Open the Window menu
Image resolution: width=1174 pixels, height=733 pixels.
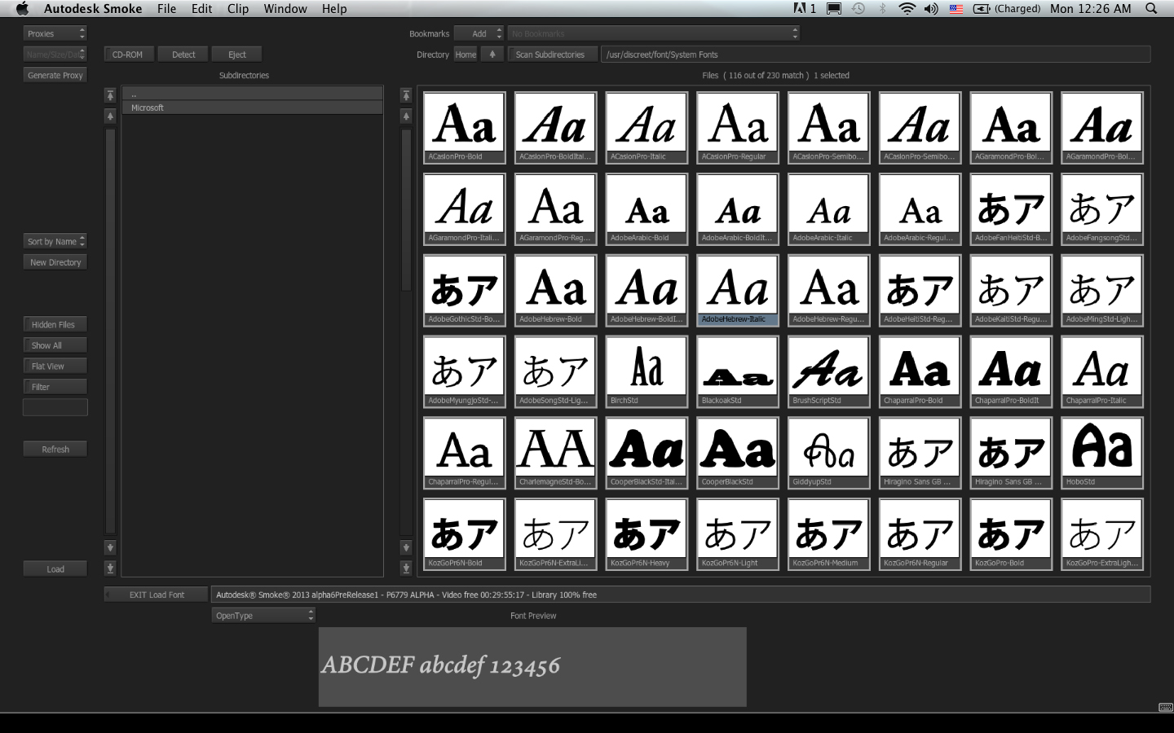285,9
